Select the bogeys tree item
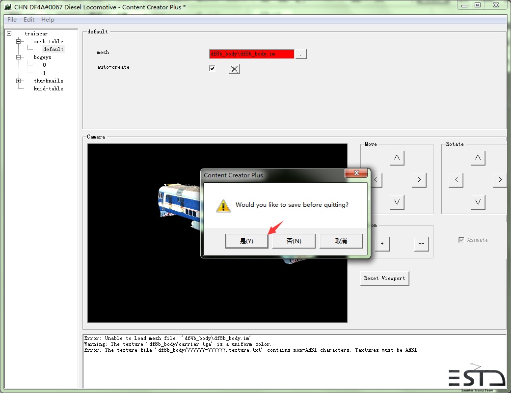 click(x=43, y=57)
